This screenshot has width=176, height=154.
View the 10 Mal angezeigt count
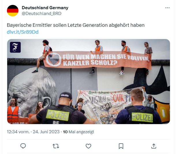[x=78, y=132]
